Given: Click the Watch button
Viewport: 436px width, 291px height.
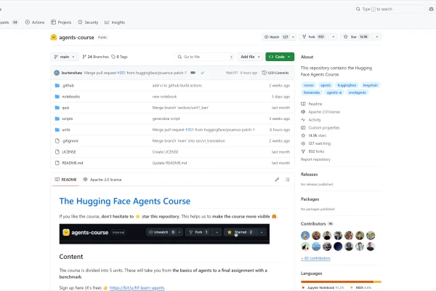Looking at the screenshot, I should coord(276,37).
